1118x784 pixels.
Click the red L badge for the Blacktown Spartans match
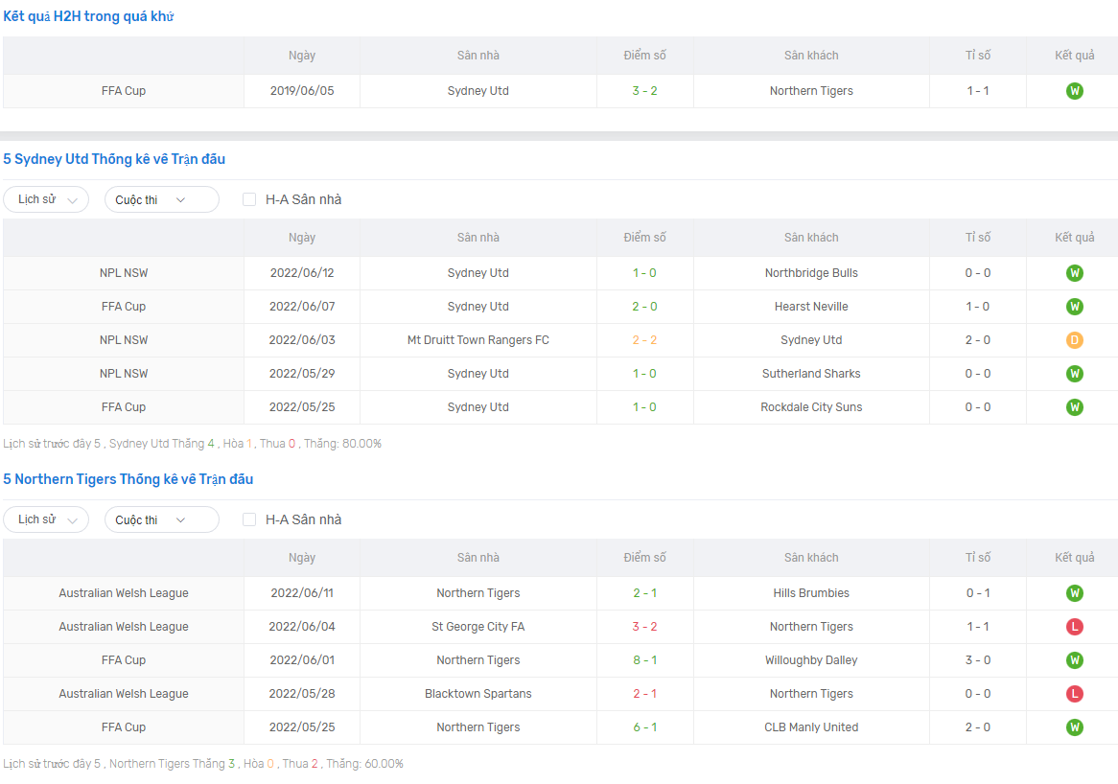click(x=1074, y=694)
